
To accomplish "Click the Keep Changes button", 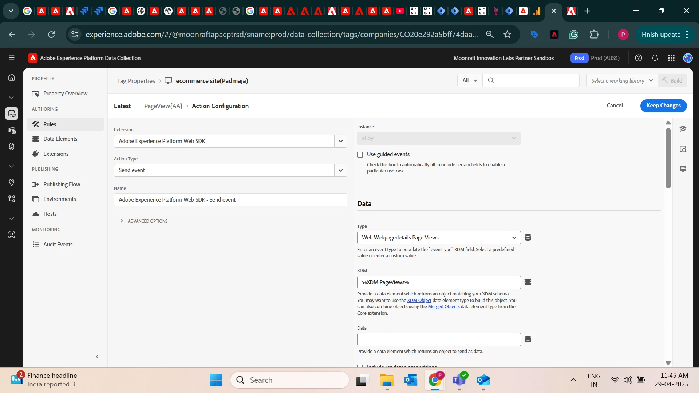I will 663,106.
